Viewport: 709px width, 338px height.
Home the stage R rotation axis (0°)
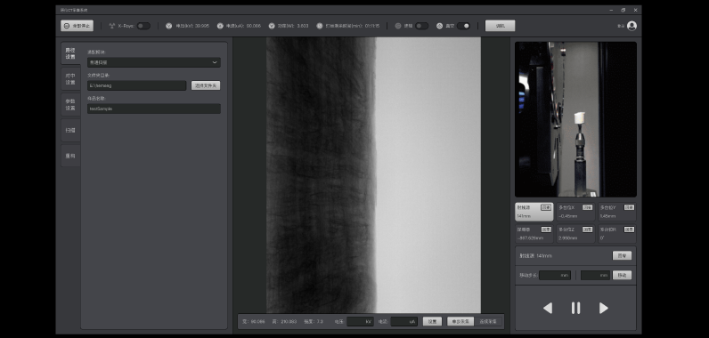[x=629, y=229]
